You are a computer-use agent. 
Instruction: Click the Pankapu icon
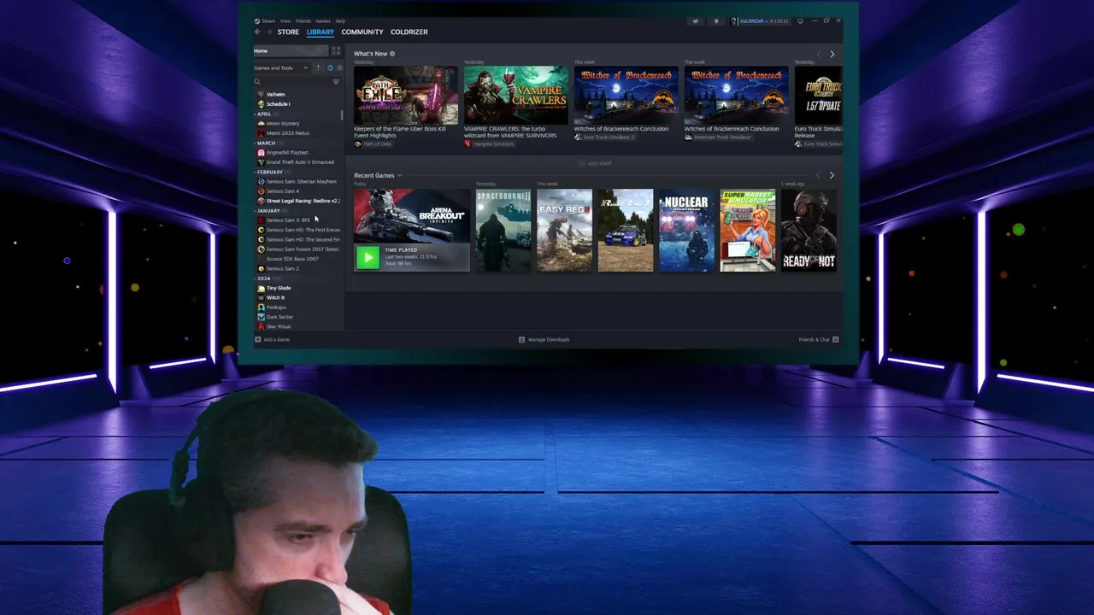coord(262,307)
